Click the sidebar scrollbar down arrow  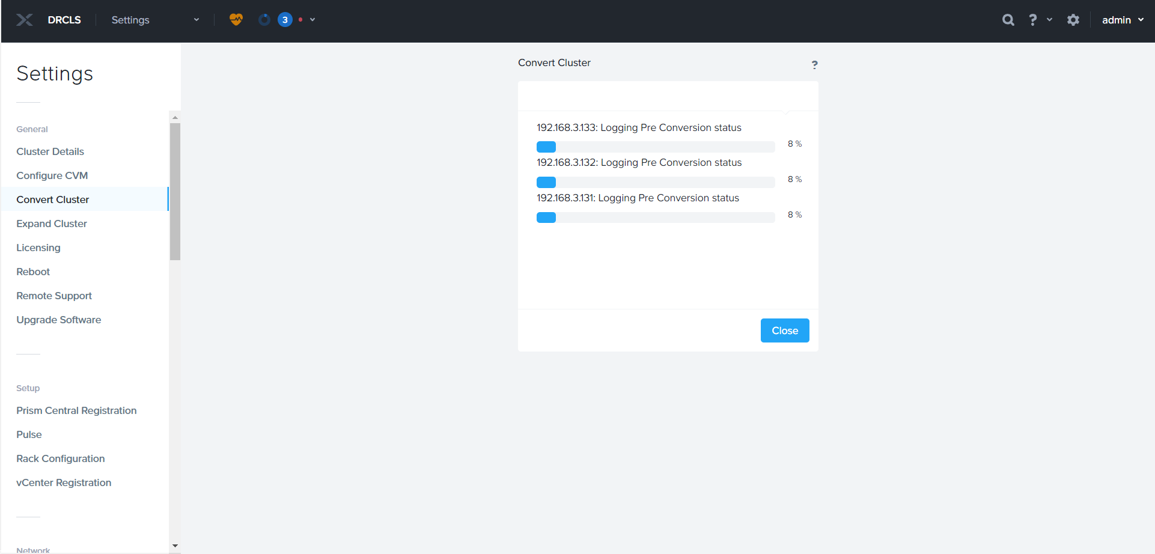[x=175, y=546]
